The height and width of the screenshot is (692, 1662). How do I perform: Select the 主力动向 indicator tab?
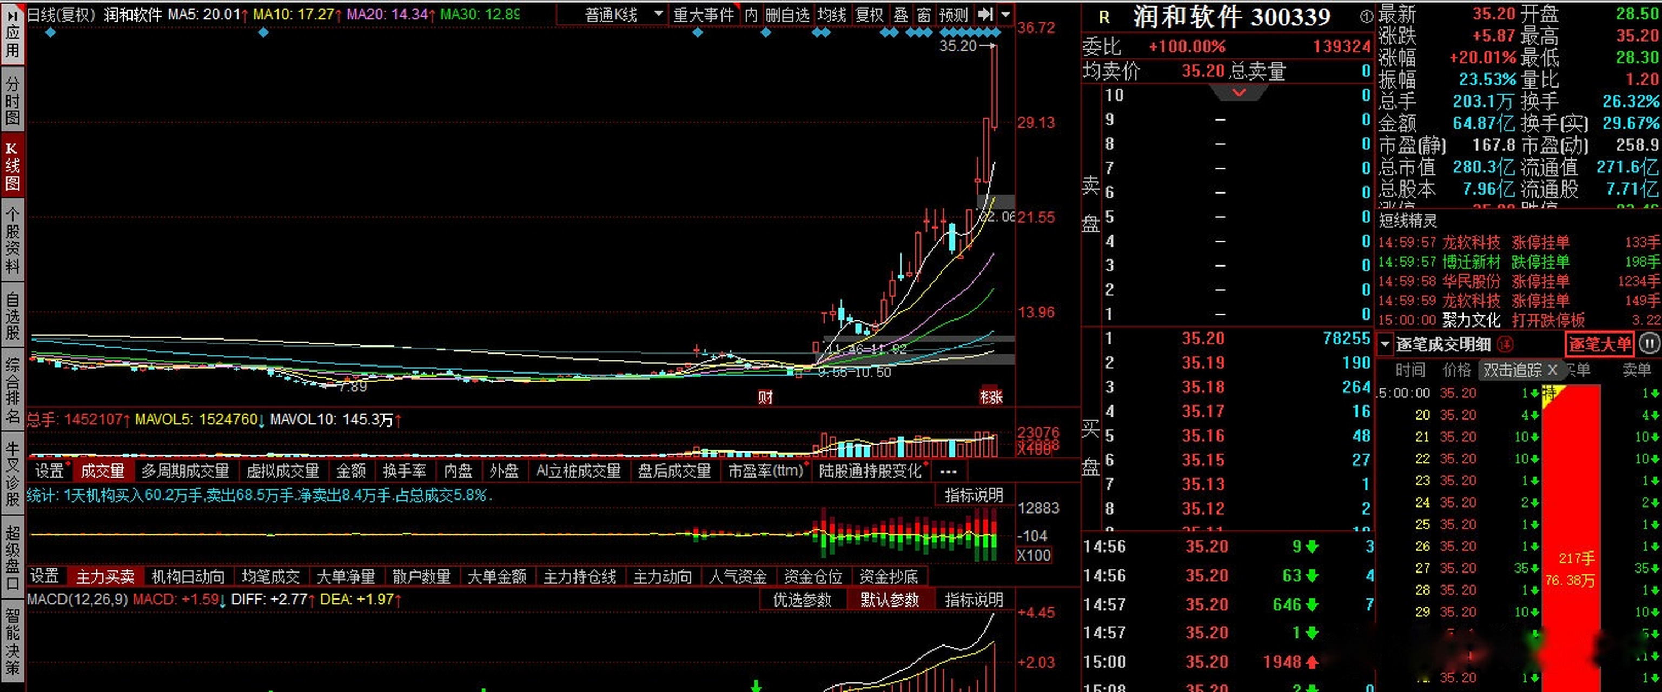pyautogui.click(x=663, y=576)
